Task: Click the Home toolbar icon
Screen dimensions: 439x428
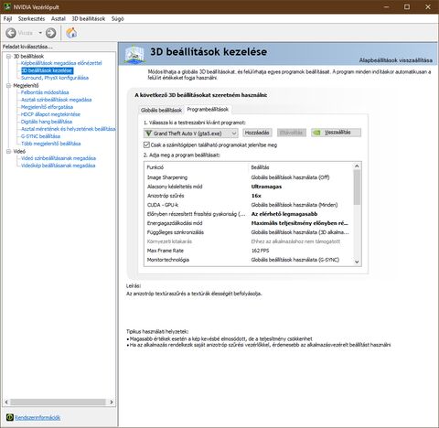Action: [71, 33]
